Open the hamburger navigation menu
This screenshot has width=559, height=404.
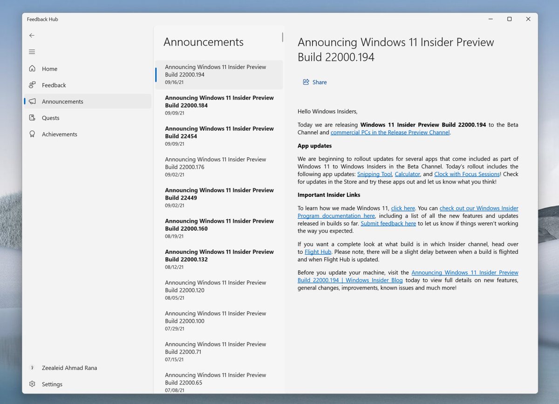(x=32, y=52)
